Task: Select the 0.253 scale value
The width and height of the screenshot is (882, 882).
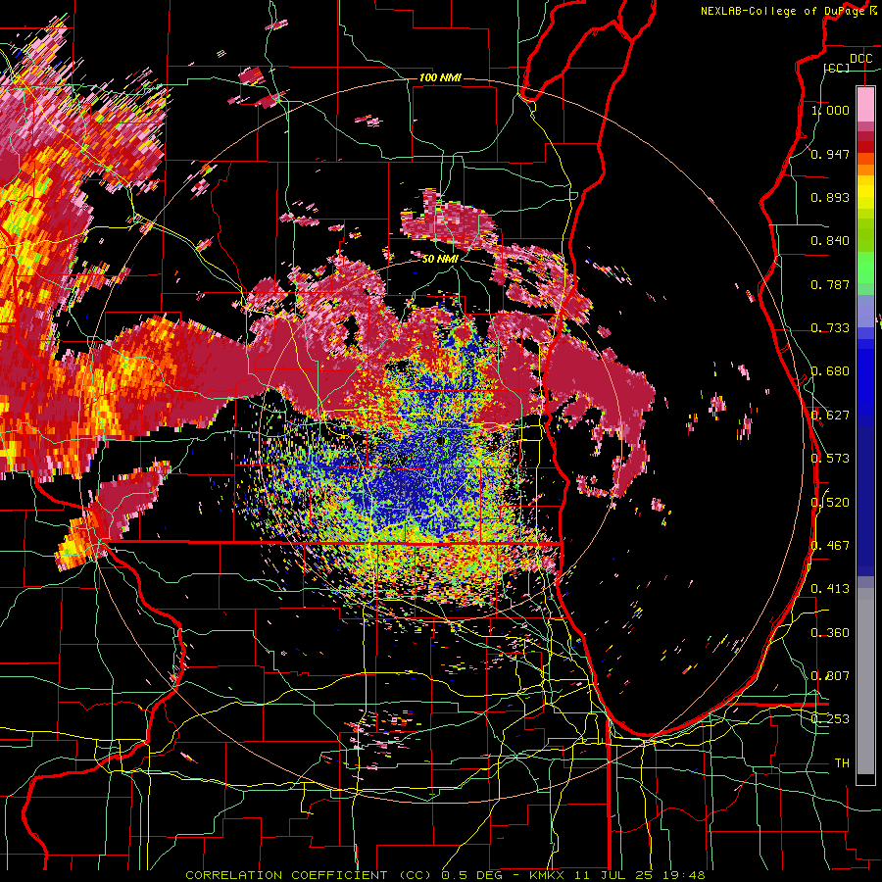Action: (830, 719)
